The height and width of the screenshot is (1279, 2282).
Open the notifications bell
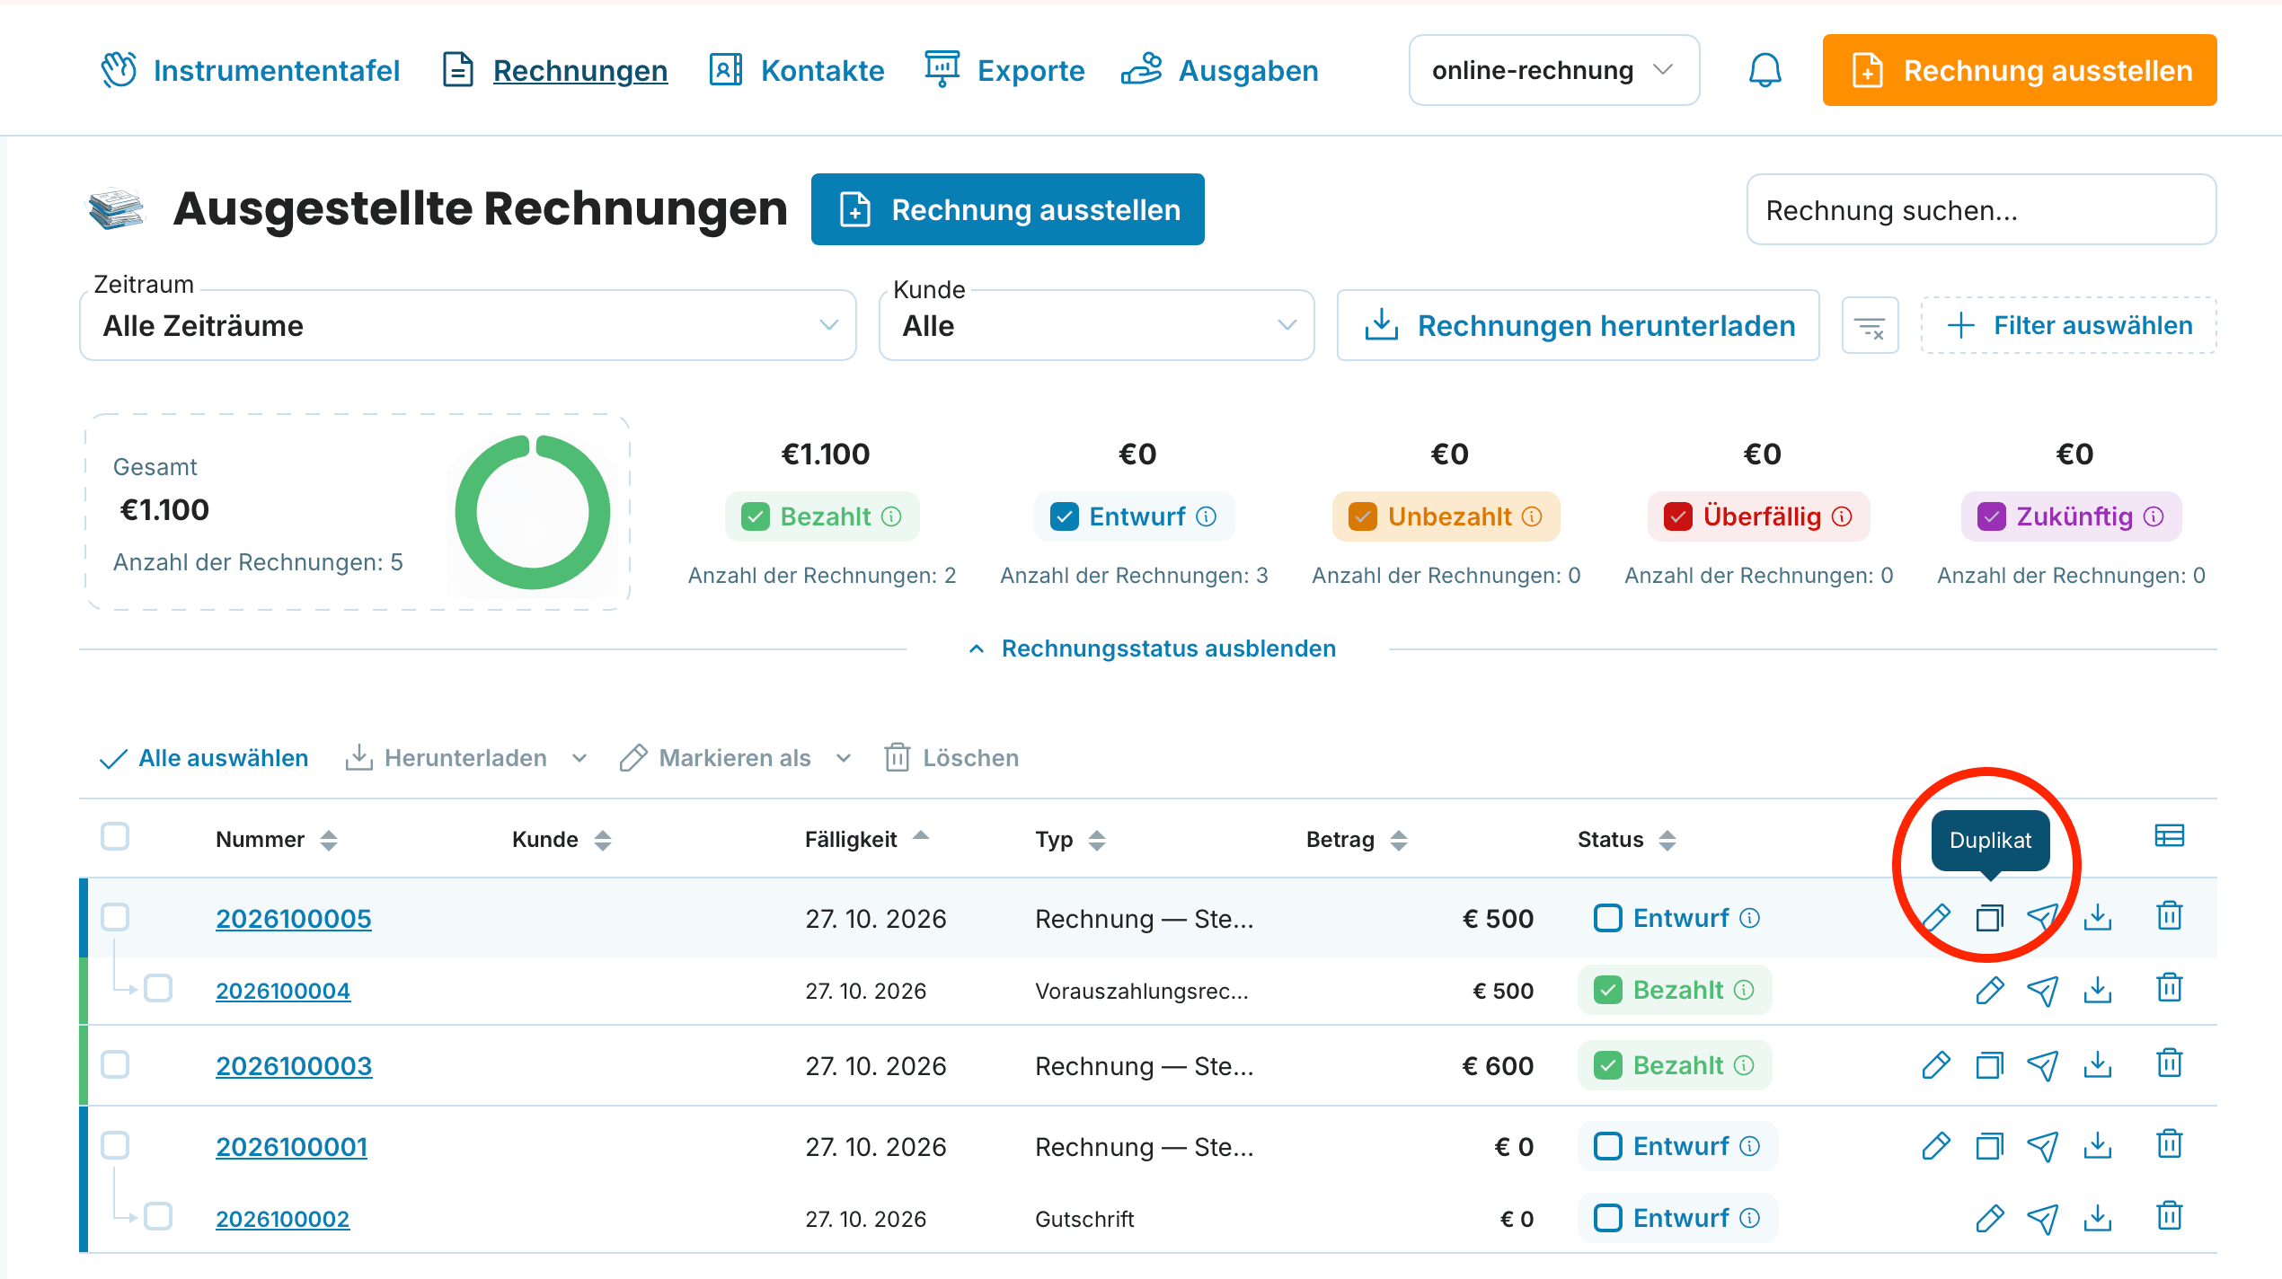1765,70
